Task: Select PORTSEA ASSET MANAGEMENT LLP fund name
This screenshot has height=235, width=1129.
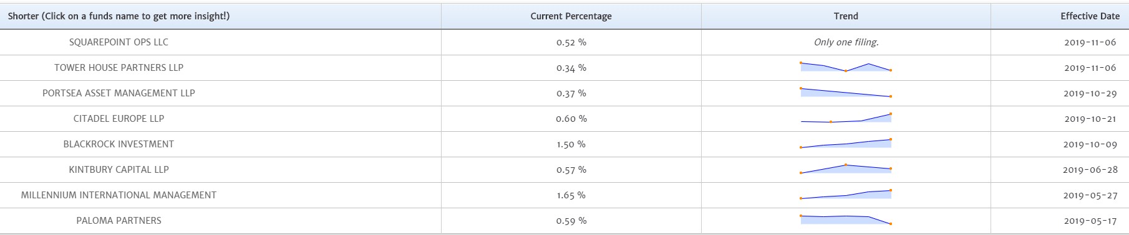Action: pyautogui.click(x=119, y=93)
